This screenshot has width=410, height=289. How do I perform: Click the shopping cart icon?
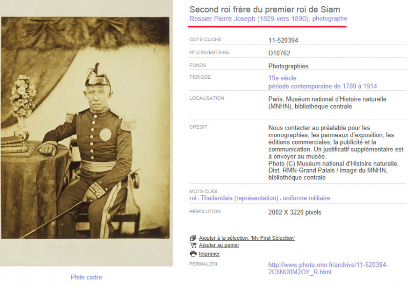tap(193, 245)
